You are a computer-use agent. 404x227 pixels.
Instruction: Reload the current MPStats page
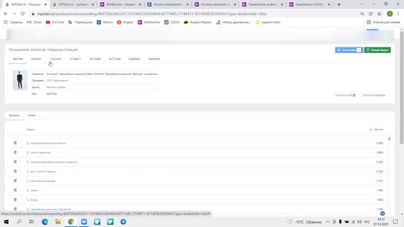point(23,14)
